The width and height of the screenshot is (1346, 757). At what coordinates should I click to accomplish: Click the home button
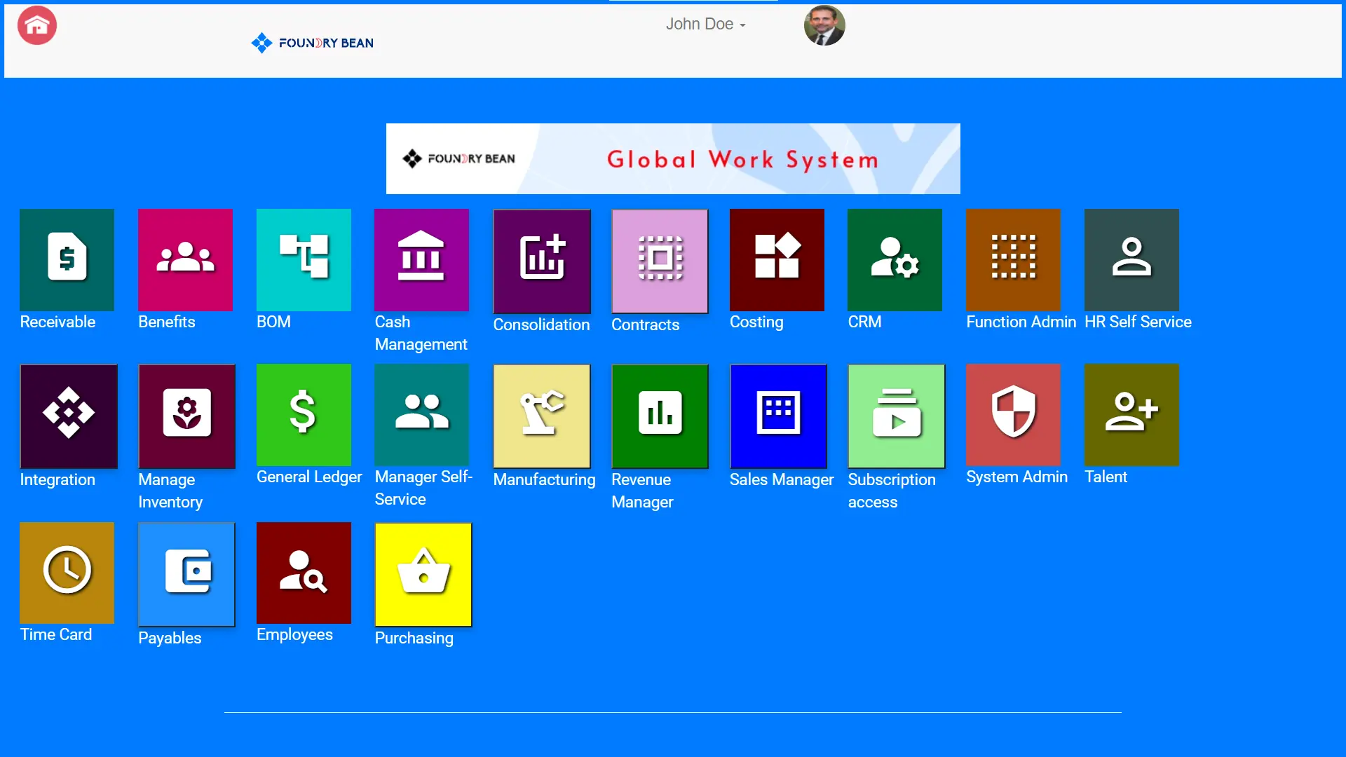[x=36, y=25]
